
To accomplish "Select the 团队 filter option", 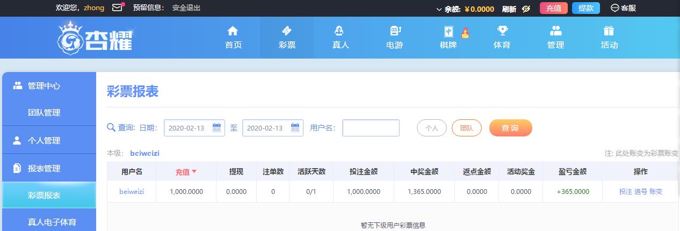I will [x=467, y=128].
